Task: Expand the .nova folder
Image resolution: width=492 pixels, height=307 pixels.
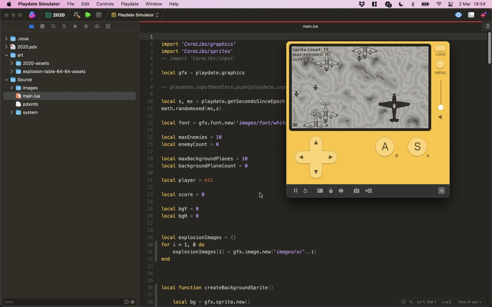Action: [6, 39]
